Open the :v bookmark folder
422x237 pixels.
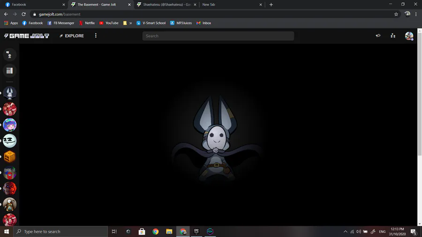pyautogui.click(x=128, y=23)
